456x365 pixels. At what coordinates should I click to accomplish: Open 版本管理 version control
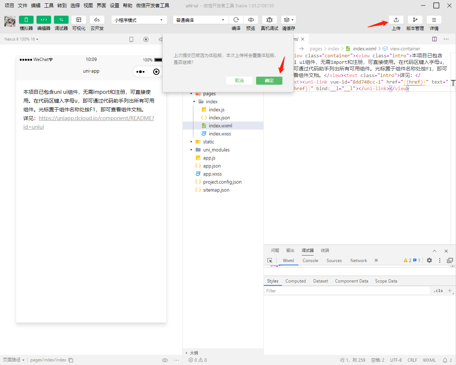coord(415,20)
